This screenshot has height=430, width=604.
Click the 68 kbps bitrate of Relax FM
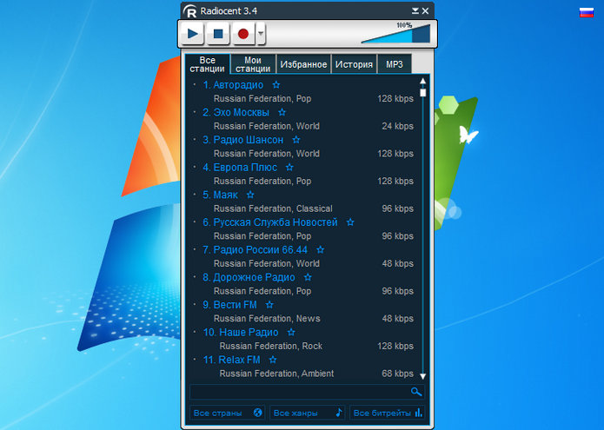(397, 374)
